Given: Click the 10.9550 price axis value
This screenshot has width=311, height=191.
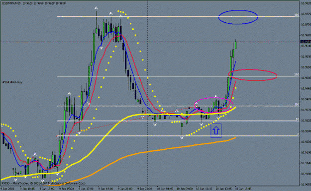Looking at the screenshot, I should 306,67.
